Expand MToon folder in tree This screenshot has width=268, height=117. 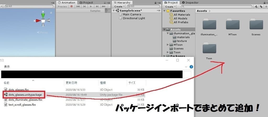(168, 45)
